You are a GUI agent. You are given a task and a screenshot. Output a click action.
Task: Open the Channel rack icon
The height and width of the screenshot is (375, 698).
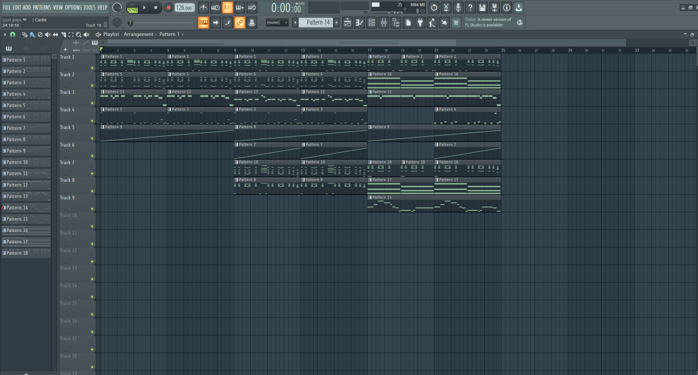pos(372,23)
